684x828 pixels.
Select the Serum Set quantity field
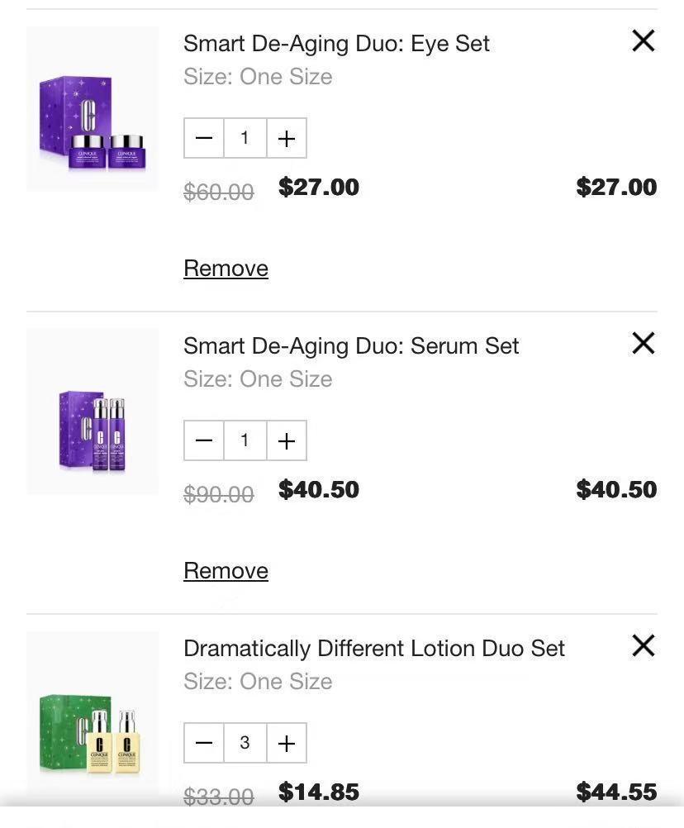pyautogui.click(x=245, y=440)
